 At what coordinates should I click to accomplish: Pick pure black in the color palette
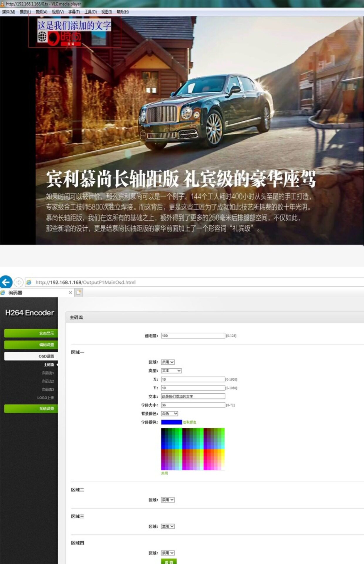click(163, 430)
